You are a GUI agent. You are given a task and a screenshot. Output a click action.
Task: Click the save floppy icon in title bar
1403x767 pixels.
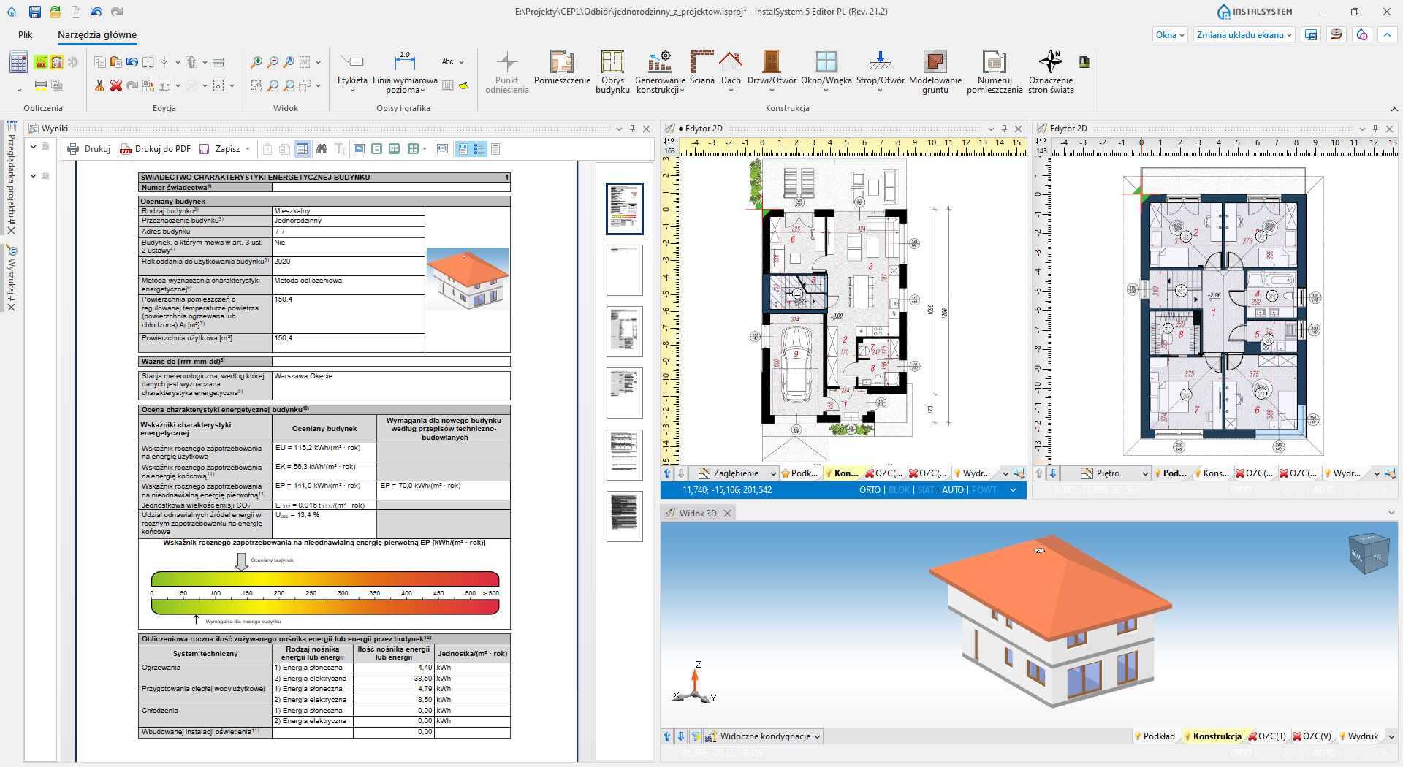[x=35, y=12]
